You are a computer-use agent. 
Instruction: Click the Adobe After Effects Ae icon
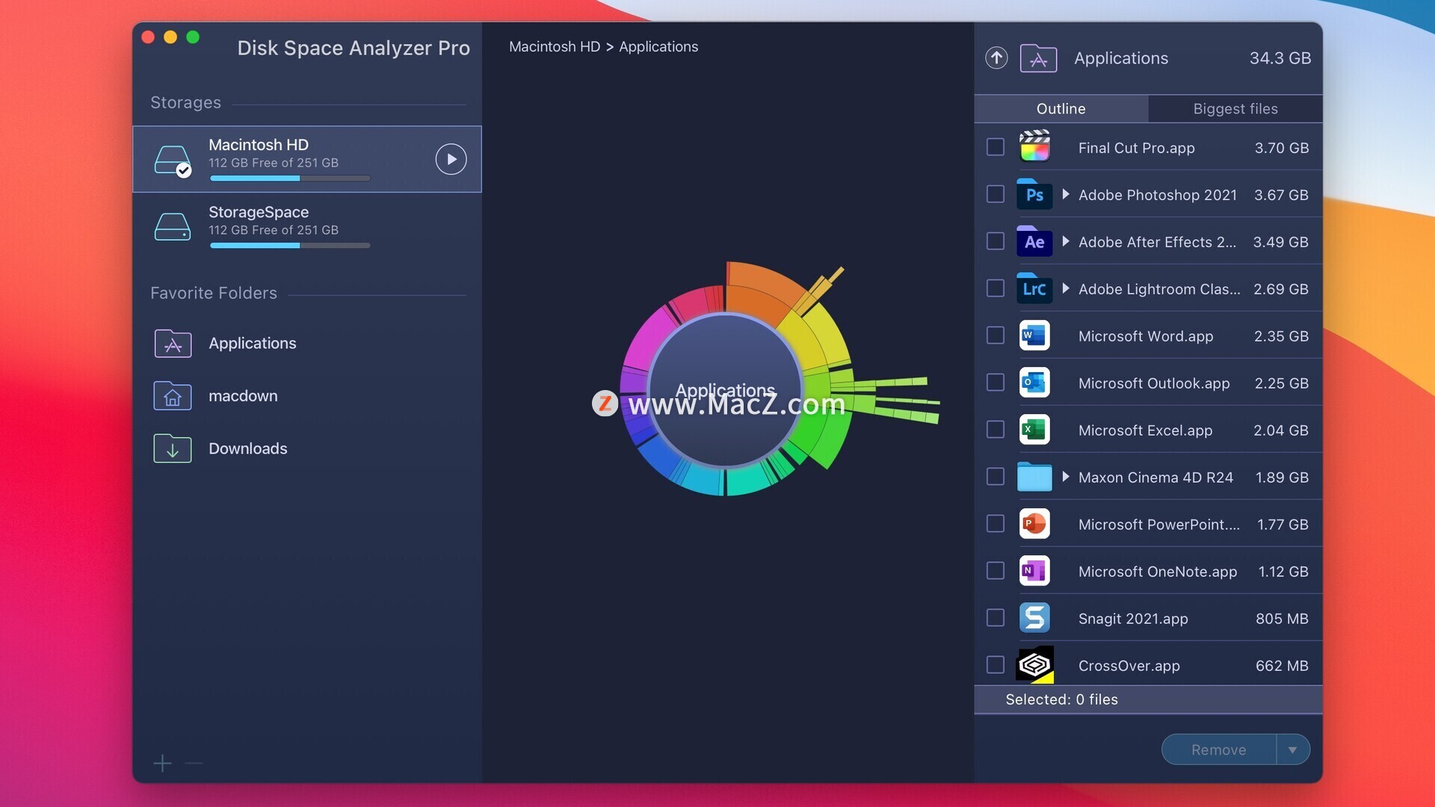(1035, 241)
